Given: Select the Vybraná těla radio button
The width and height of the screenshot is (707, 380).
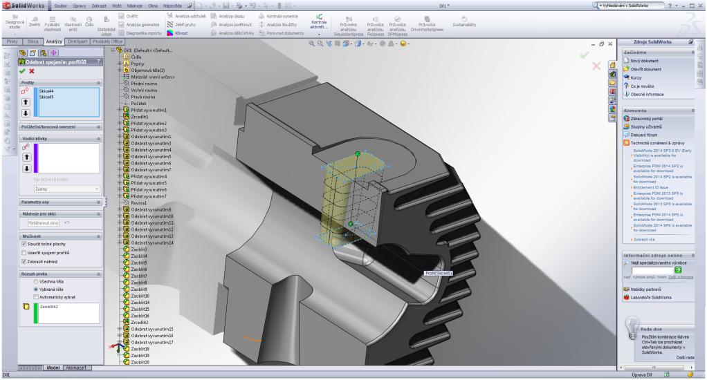Looking at the screenshot, I should 36,289.
